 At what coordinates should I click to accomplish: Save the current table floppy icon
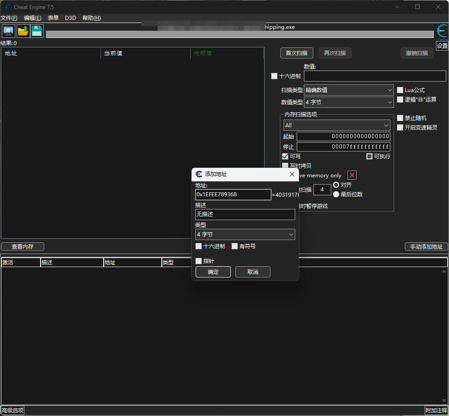(x=37, y=31)
